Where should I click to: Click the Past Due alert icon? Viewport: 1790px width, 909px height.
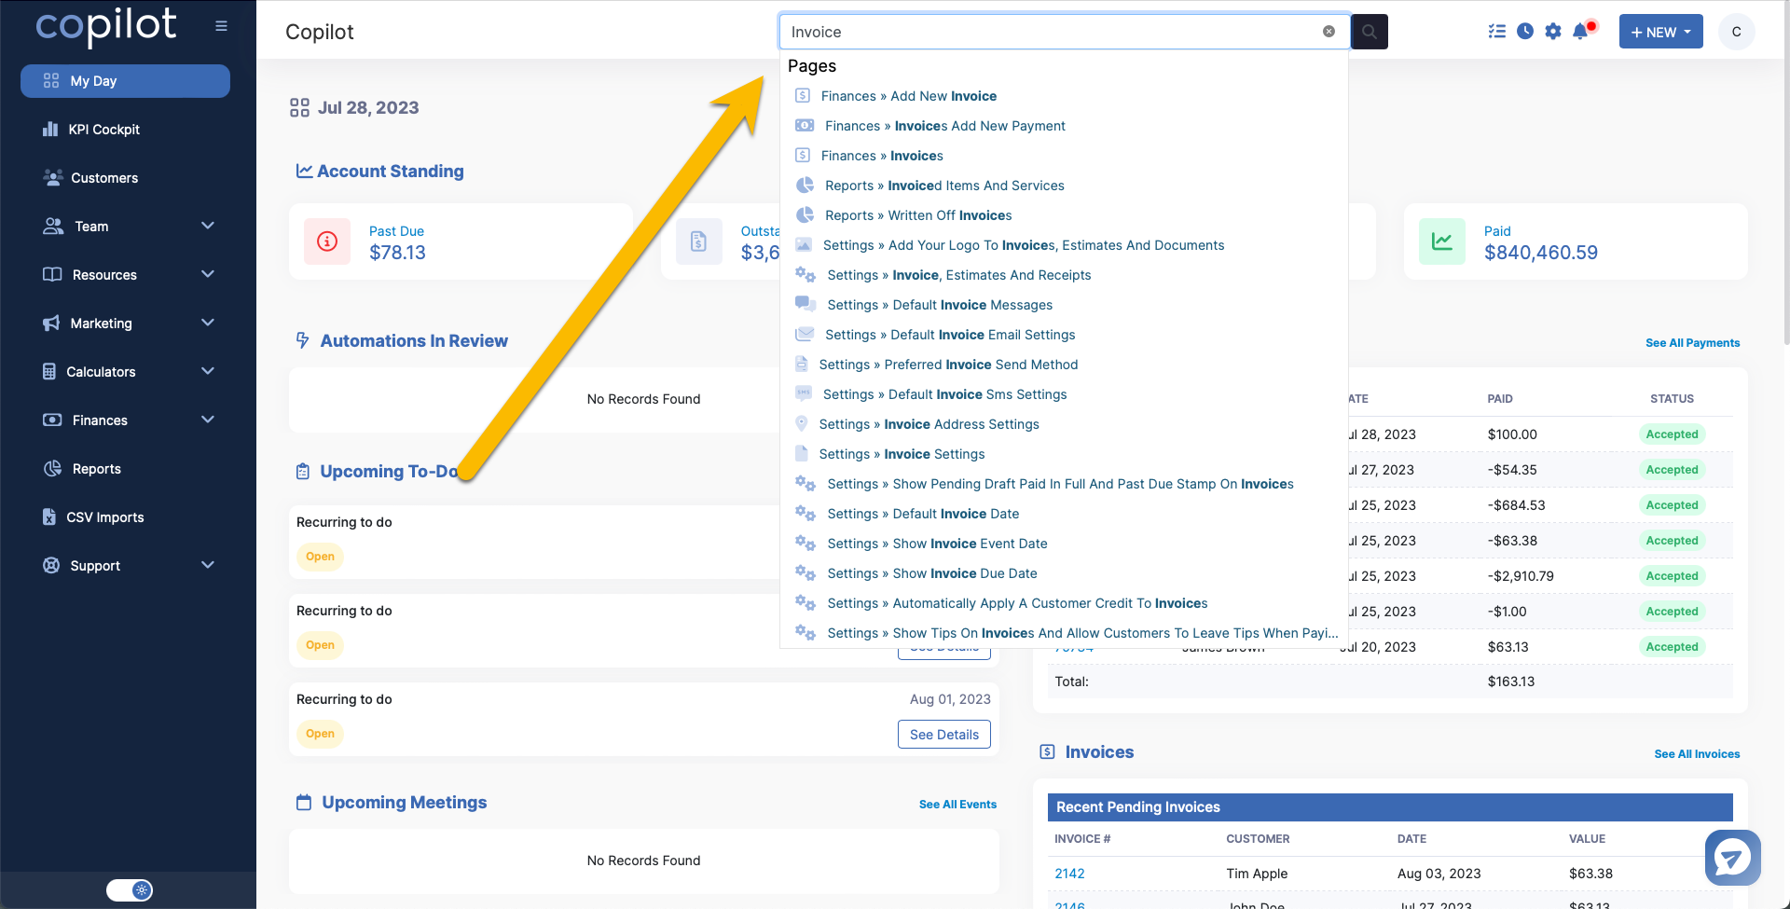point(327,241)
